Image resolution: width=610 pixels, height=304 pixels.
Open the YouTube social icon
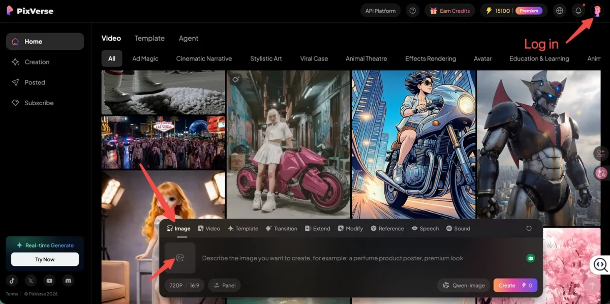tap(49, 281)
